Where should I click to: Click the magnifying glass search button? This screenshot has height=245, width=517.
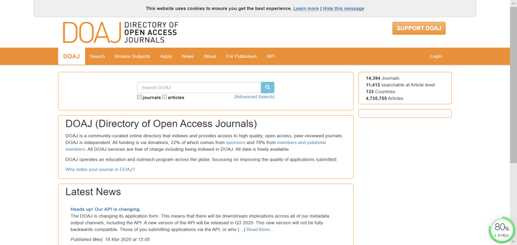[x=268, y=88]
